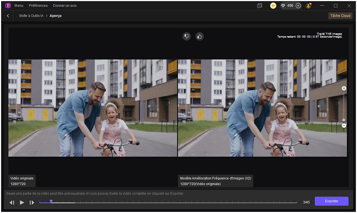
Task: Step to the previous frame
Action: tap(12, 203)
